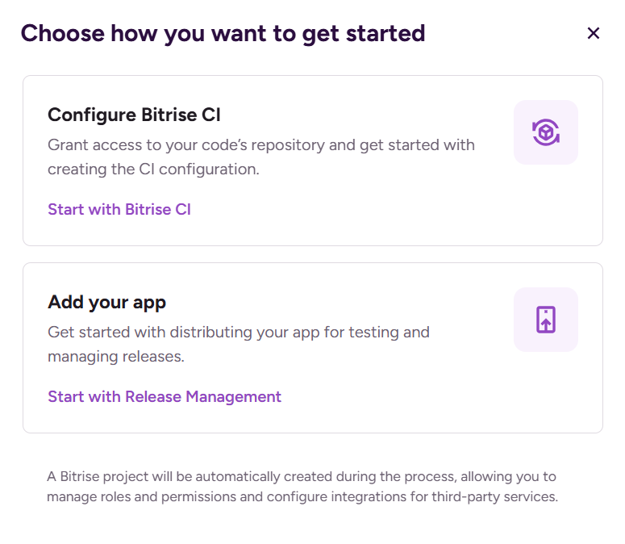Click purple tile behind the CI icon
The width and height of the screenshot is (625, 544).
tap(525, 111)
